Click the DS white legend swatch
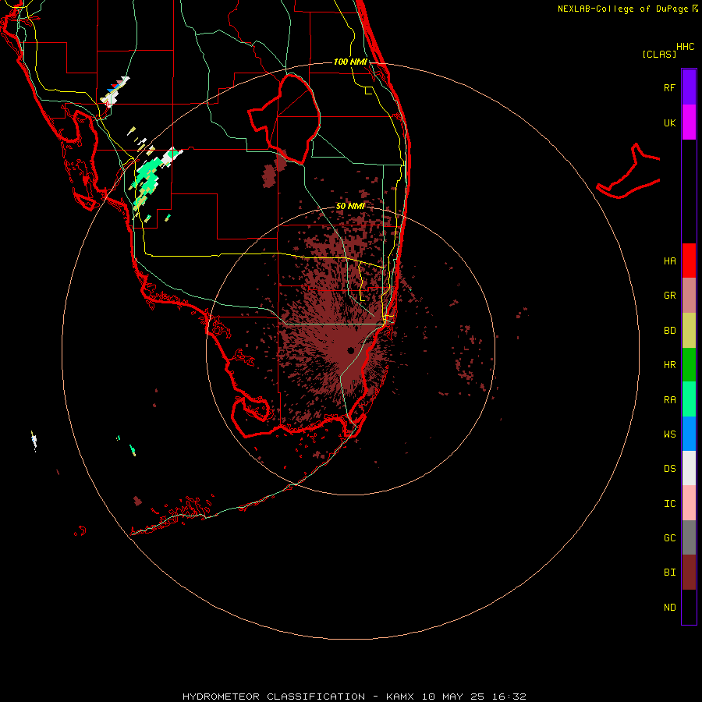The width and height of the screenshot is (702, 702). tap(689, 468)
